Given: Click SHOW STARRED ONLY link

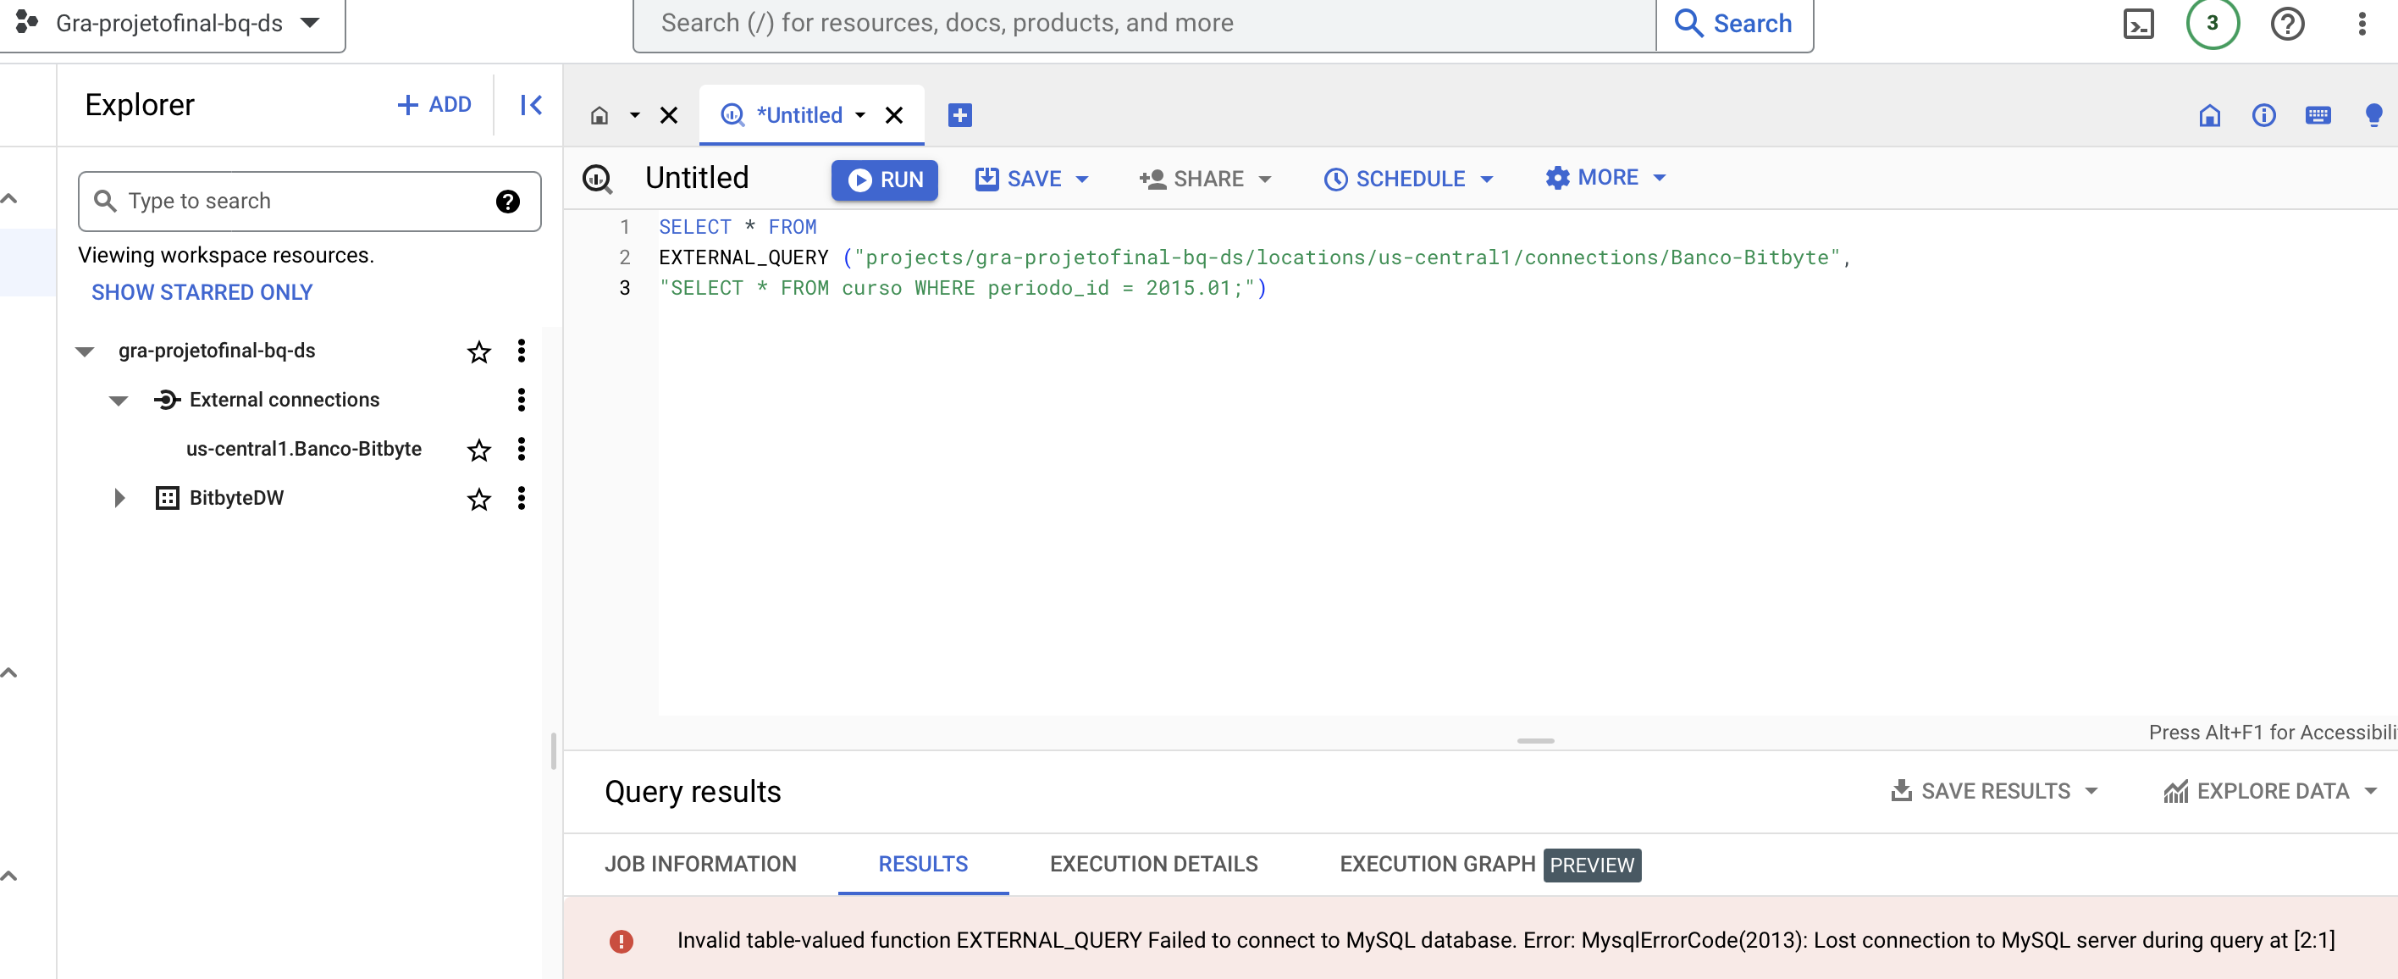Looking at the screenshot, I should click(201, 292).
